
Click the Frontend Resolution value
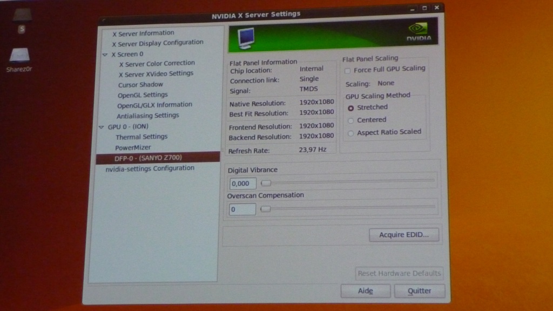pyautogui.click(x=316, y=125)
